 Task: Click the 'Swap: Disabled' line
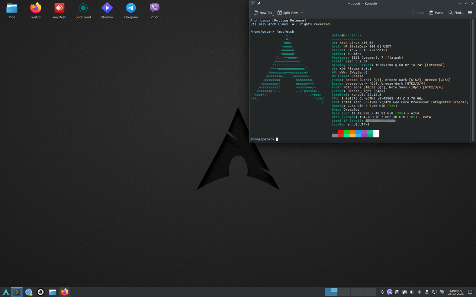click(345, 110)
